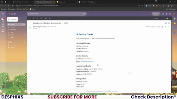
Task: Snooze this email with clock icon
Action: [37, 18]
